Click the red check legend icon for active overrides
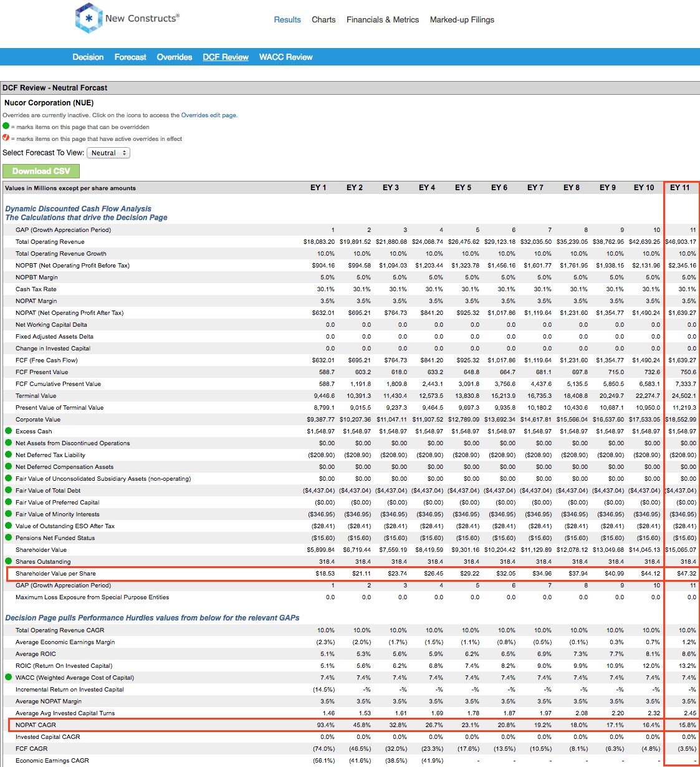The image size is (700, 767). click(x=6, y=138)
